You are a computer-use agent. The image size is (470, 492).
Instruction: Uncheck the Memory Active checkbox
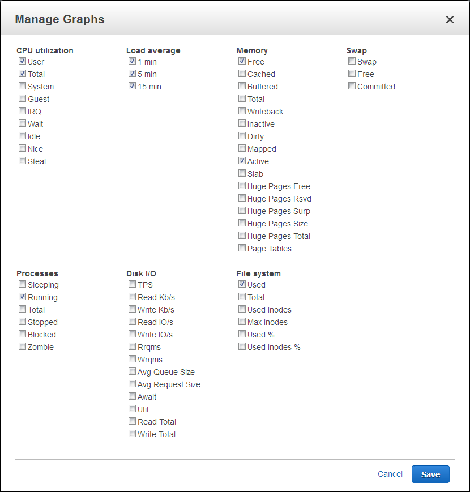(242, 161)
